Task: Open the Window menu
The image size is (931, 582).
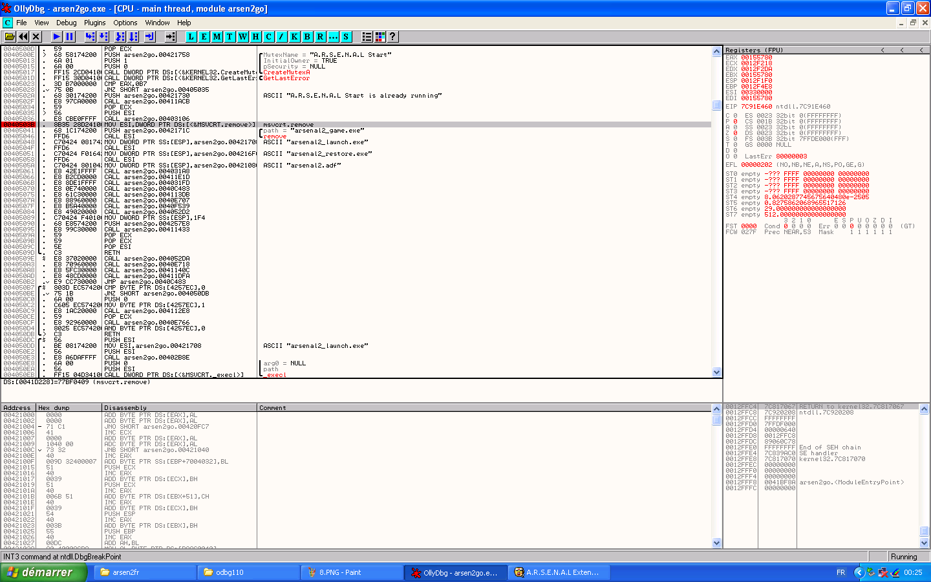Action: pos(157,23)
